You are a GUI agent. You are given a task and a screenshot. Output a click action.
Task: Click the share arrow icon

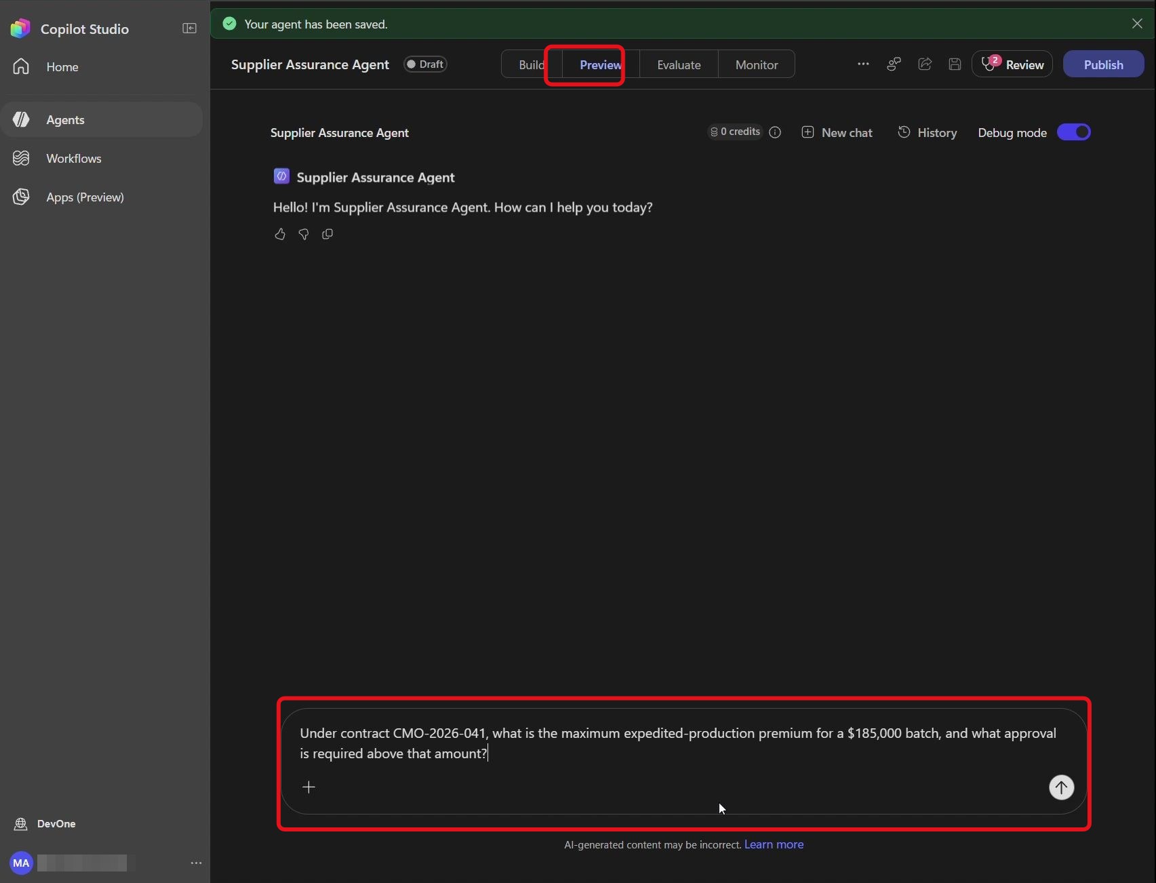pos(925,64)
